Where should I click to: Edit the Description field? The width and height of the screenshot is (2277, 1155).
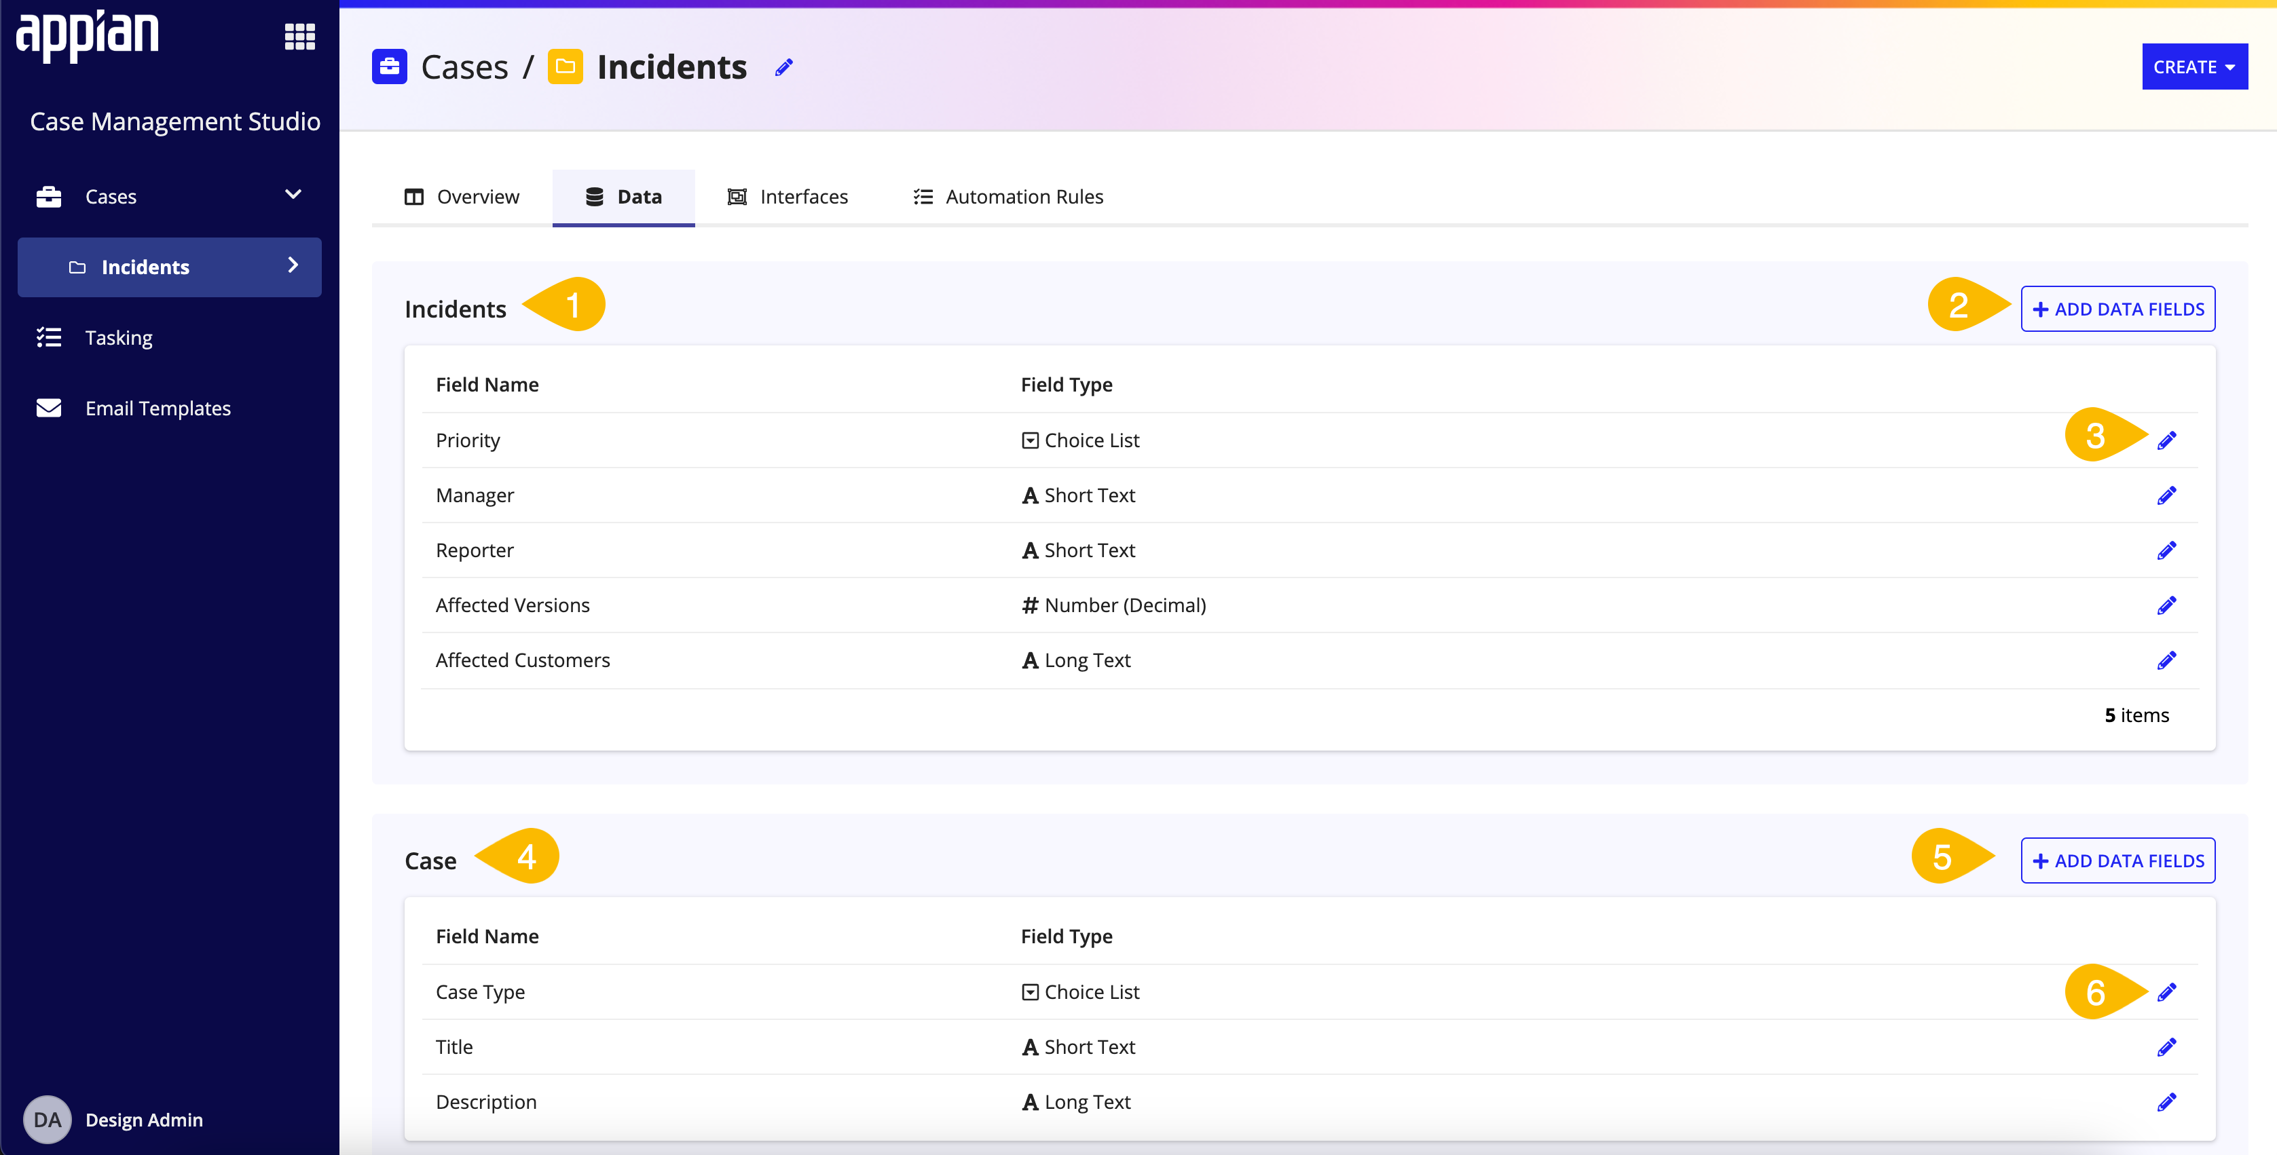tap(2166, 1102)
